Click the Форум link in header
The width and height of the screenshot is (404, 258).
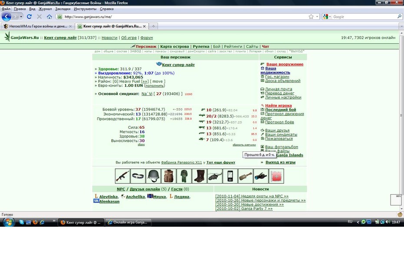146,38
